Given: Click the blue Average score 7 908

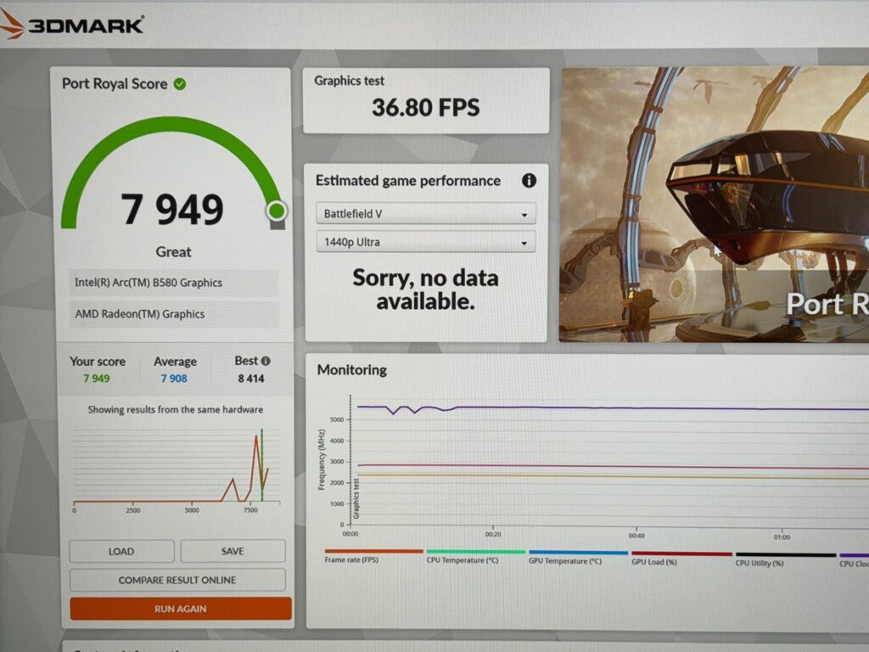Looking at the screenshot, I should pyautogui.click(x=174, y=378).
